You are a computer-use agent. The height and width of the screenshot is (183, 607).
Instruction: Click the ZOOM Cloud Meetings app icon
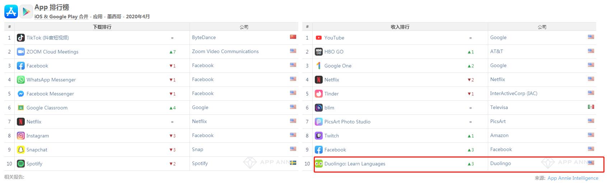coord(21,52)
